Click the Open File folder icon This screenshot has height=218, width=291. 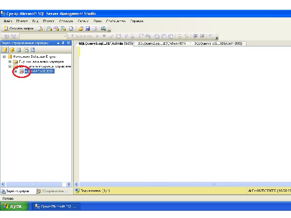tap(80, 29)
